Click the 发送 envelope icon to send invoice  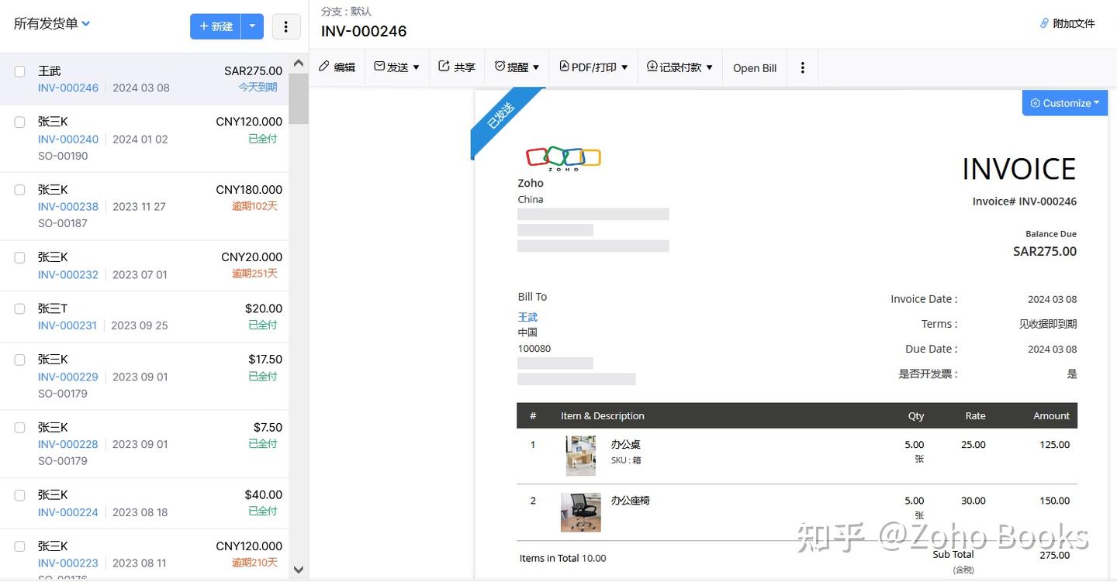tap(380, 67)
